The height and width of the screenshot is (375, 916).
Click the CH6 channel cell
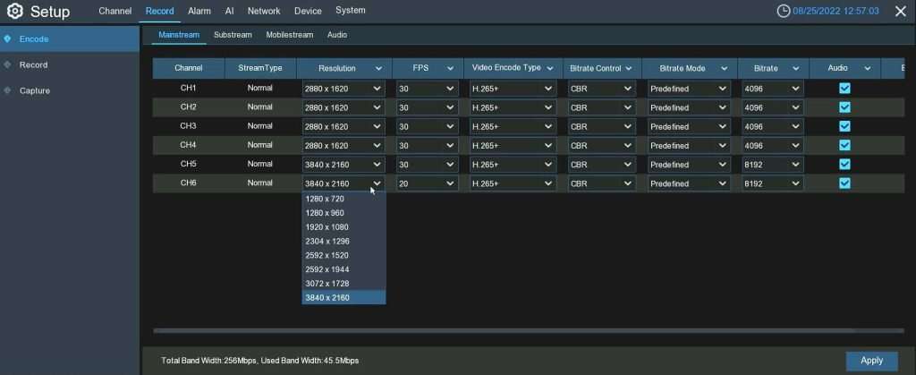(188, 183)
